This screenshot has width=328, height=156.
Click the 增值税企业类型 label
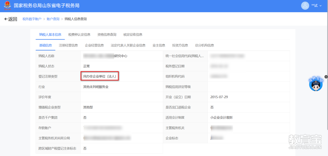(x=50, y=107)
